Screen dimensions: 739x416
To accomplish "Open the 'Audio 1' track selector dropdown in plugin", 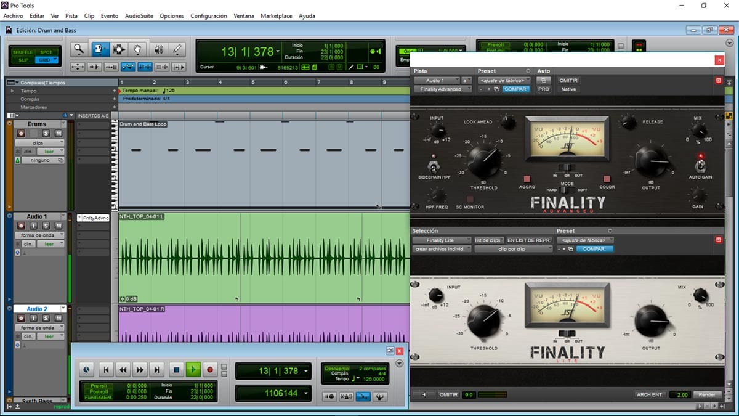I will pos(437,80).
